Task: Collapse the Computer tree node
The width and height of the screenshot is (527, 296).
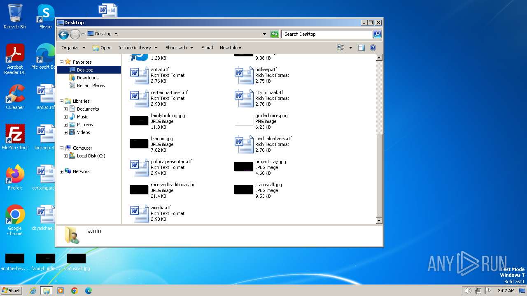Action: pyautogui.click(x=61, y=148)
